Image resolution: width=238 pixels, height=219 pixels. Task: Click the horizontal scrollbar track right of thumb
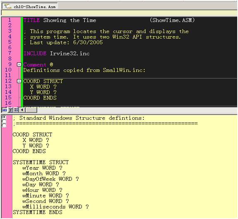(137, 110)
